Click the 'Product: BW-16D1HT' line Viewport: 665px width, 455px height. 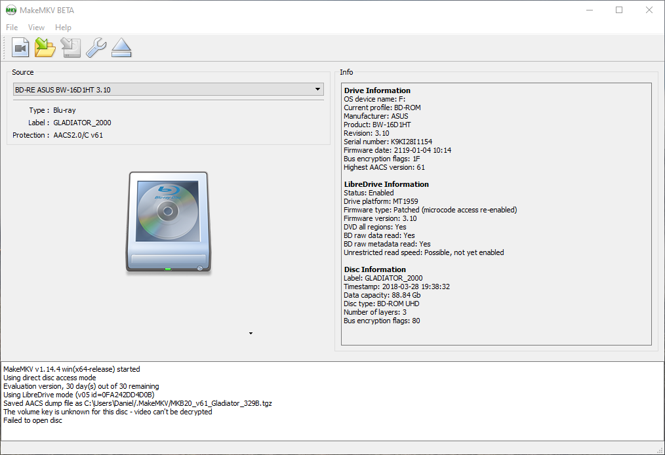[377, 125]
